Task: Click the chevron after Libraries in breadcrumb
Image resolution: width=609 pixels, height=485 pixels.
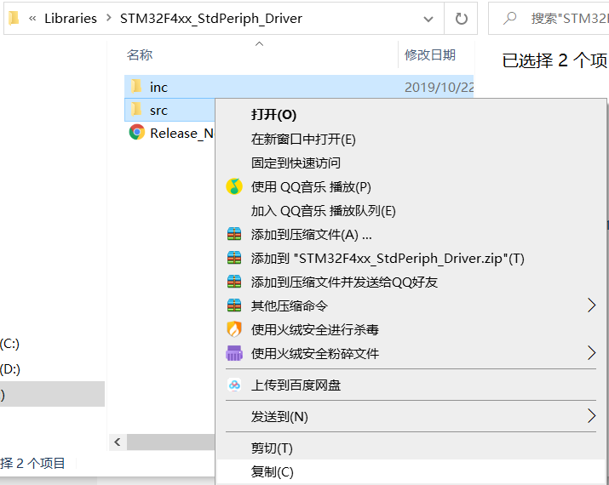Action: click(108, 18)
